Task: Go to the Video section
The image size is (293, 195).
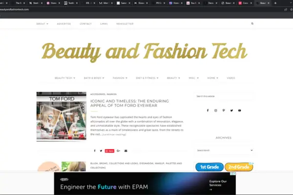Action: click(231, 78)
